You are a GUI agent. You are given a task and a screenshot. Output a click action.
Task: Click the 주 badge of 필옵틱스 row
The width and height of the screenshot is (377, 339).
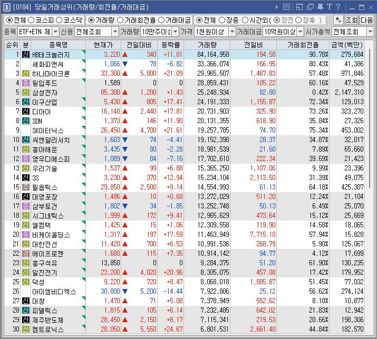[26, 187]
